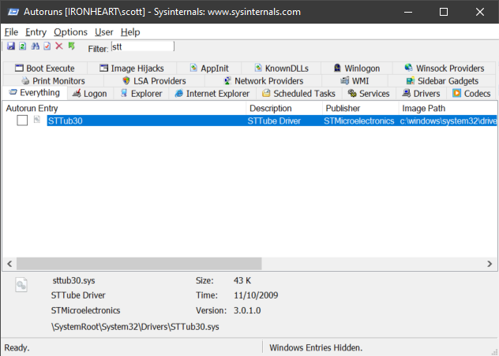Viewport: 499px width, 356px height.
Task: Click the green Jump to Entry icon
Action: pos(72,47)
